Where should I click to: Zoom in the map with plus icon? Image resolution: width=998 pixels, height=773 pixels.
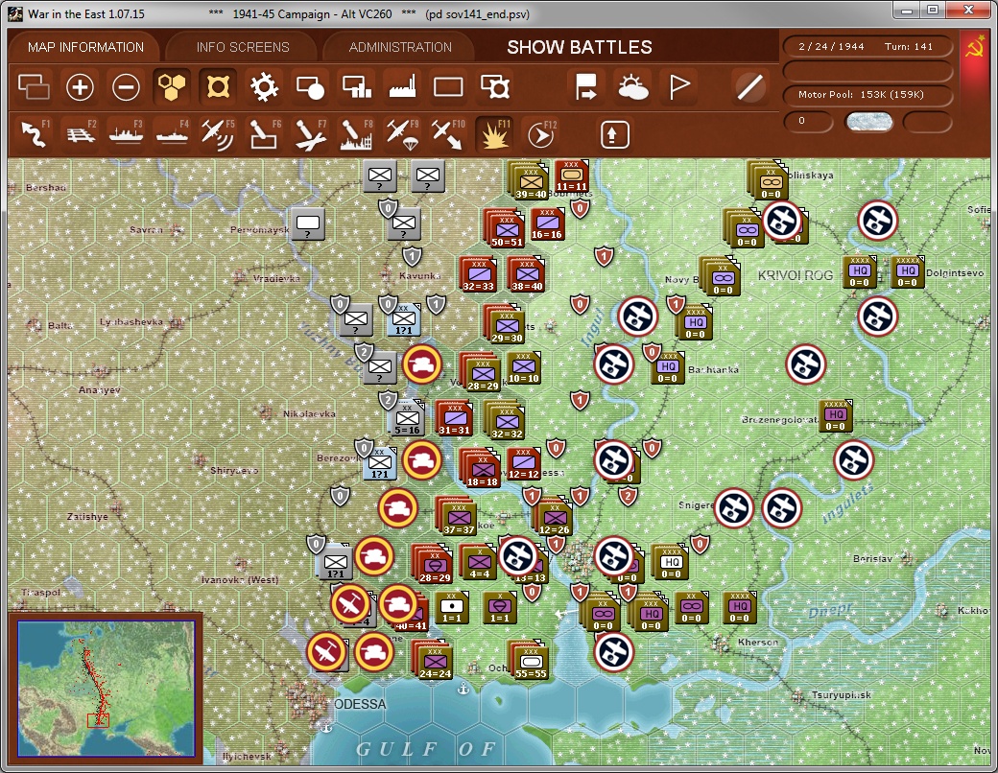(80, 87)
